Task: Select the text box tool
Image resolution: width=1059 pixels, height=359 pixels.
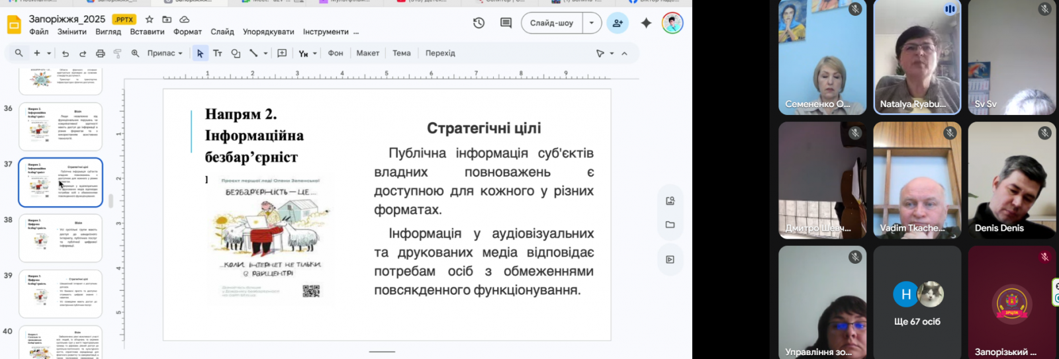Action: 217,54
